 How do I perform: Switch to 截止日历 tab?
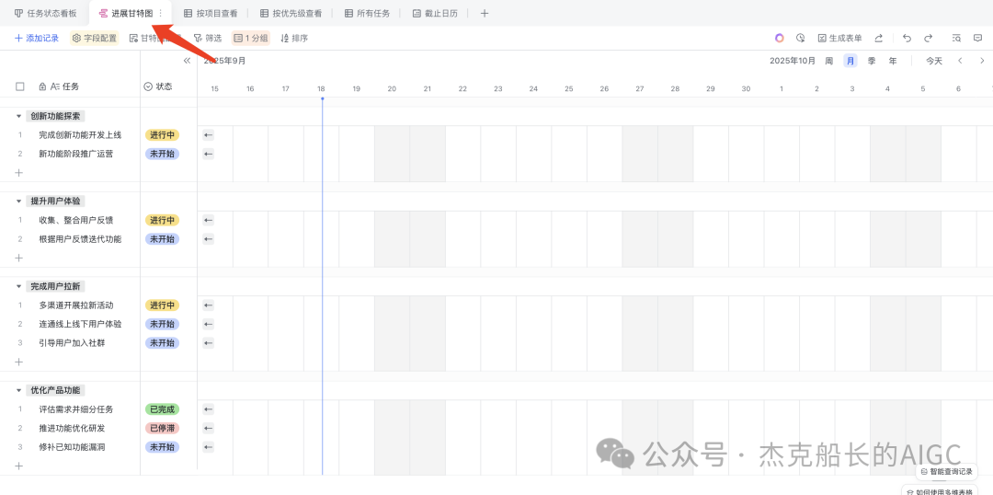tap(435, 13)
